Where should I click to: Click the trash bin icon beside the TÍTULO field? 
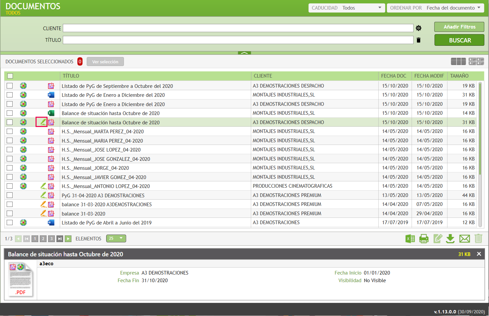point(419,40)
